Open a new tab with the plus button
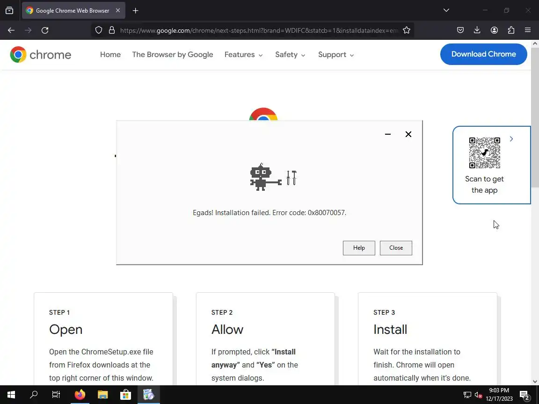This screenshot has height=404, width=539. (x=135, y=11)
